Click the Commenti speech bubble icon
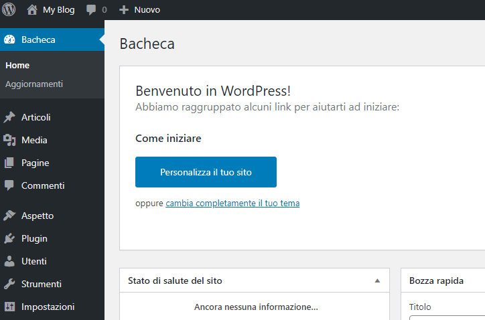 tap(9, 185)
